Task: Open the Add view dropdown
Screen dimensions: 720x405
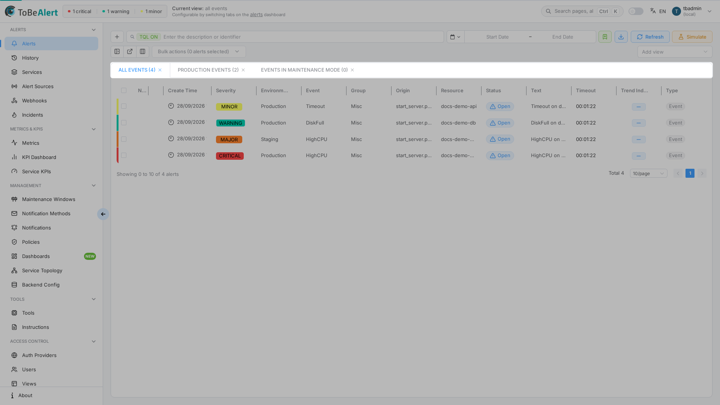Action: coord(675,52)
